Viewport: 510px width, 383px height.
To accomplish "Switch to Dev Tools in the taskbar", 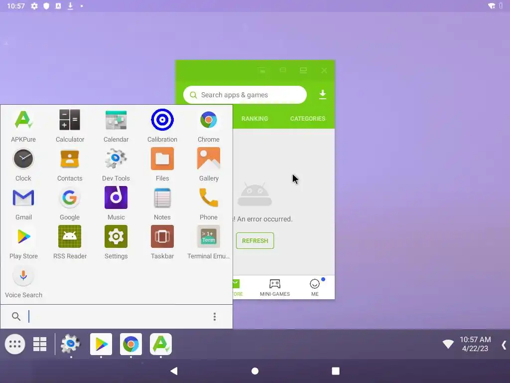I will tap(71, 344).
